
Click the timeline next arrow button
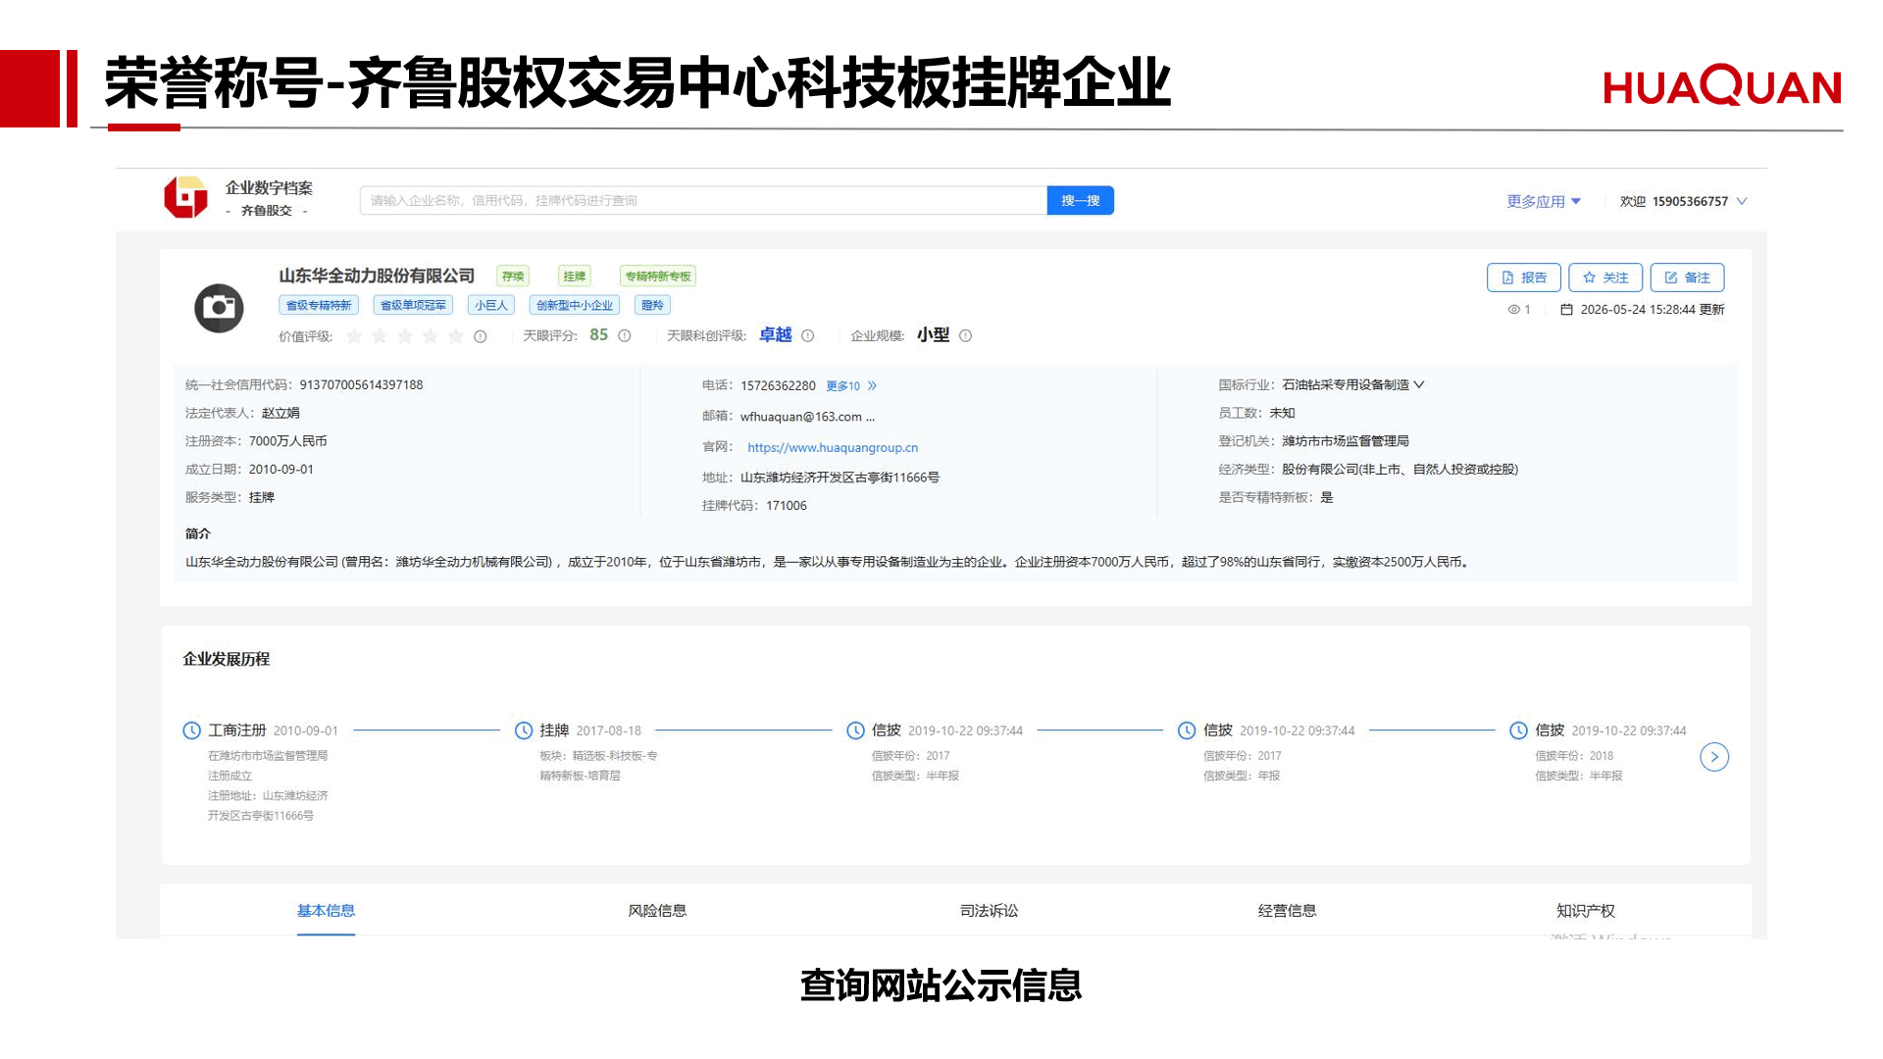coord(1714,757)
